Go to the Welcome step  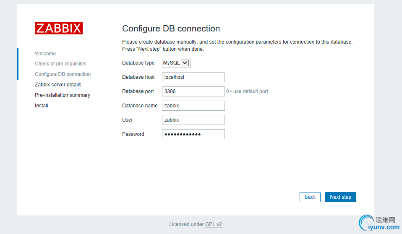pos(45,54)
